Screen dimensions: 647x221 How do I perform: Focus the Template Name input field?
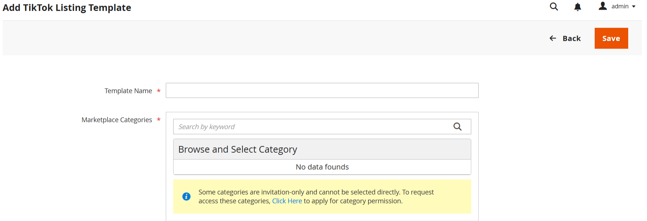322,90
